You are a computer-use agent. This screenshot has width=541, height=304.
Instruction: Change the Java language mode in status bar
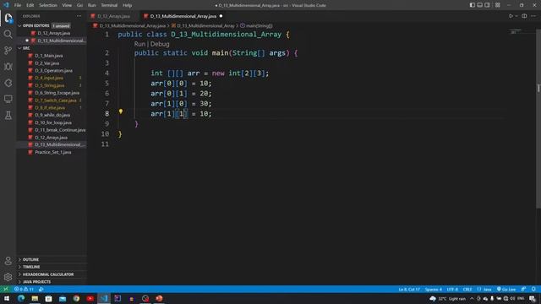pyautogui.click(x=487, y=289)
